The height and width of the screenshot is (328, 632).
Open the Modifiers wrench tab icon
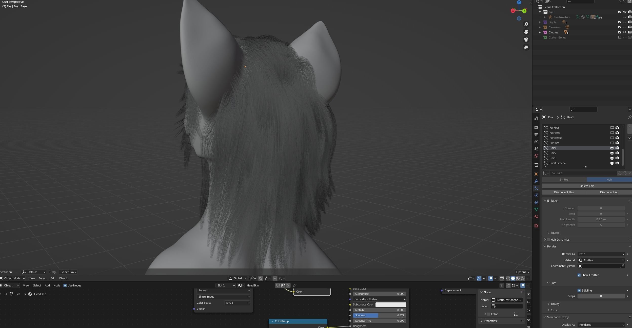pos(536,181)
